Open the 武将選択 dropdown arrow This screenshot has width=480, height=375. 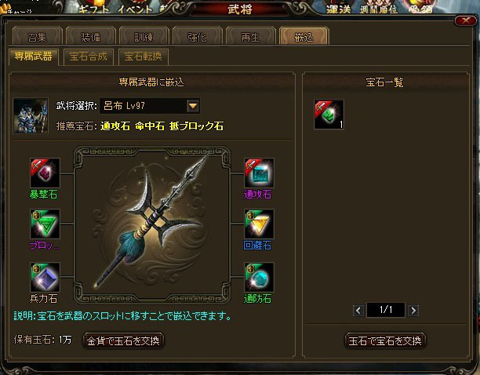(x=193, y=106)
